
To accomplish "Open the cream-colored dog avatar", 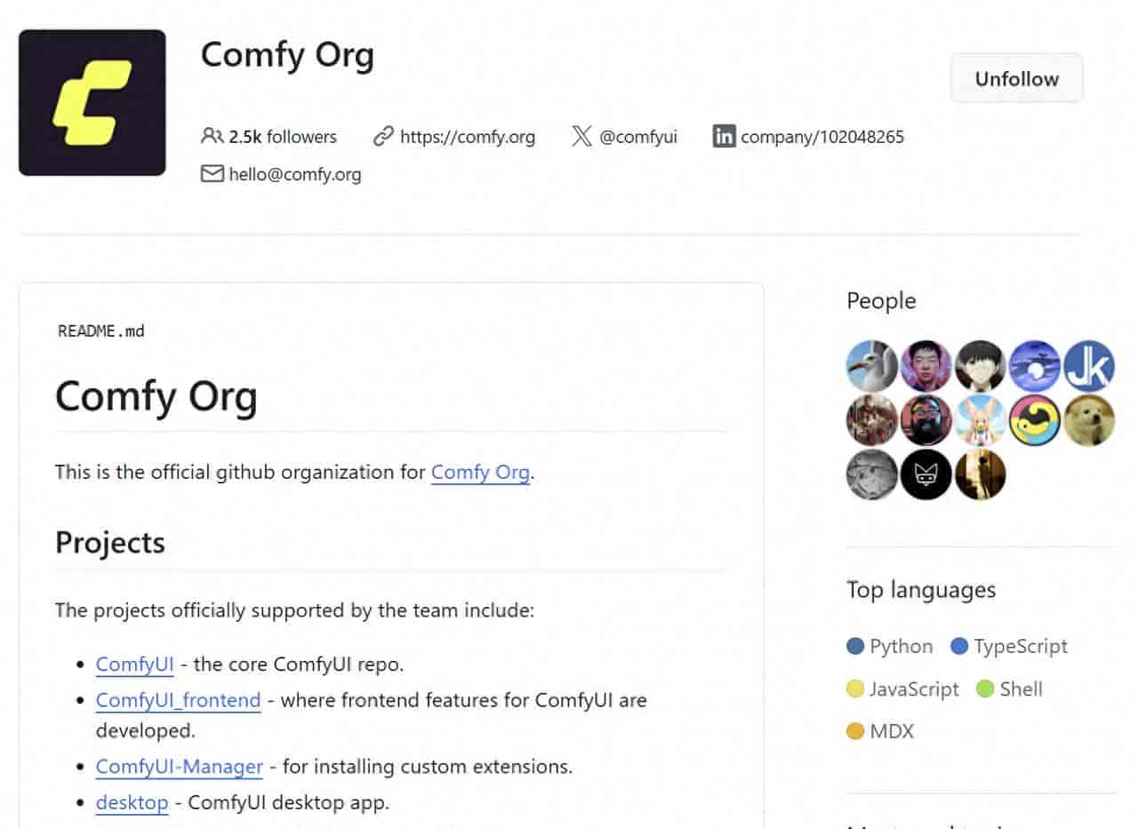I will point(1089,420).
